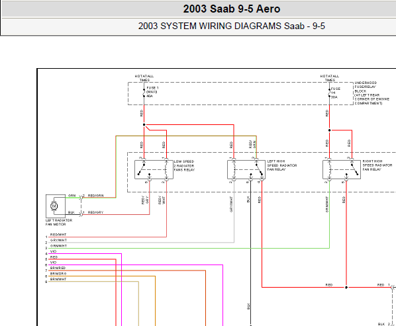Click the "2003 SYSTEM WIRING DIAGRAMS Saab - 9-5" heading
Screen dimensions: 396x326
231,26
